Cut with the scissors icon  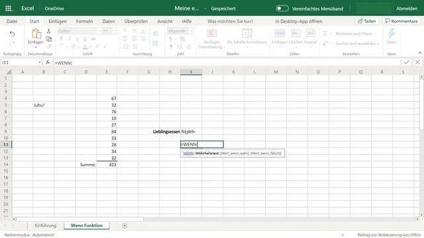pos(48,31)
